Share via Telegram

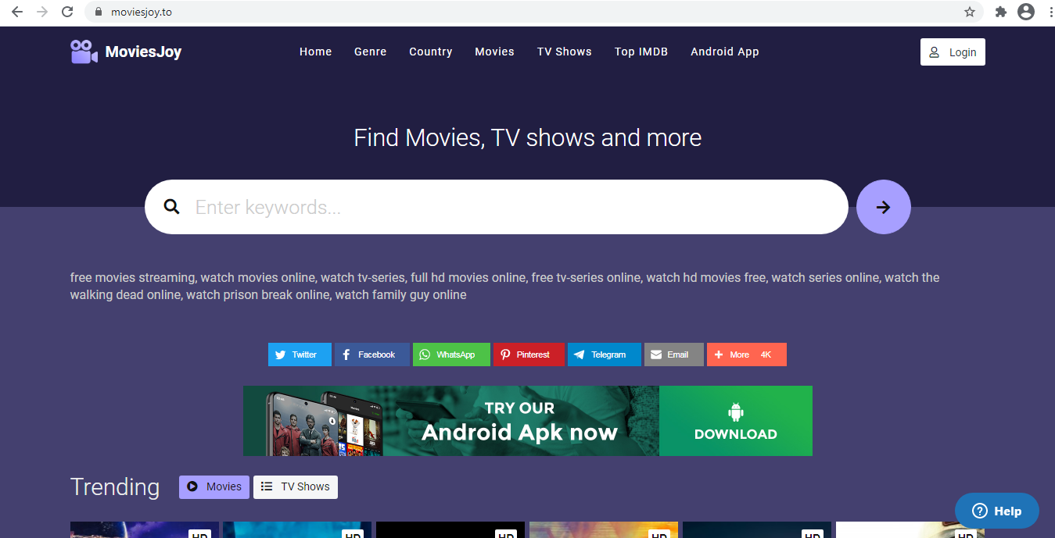tap(605, 355)
